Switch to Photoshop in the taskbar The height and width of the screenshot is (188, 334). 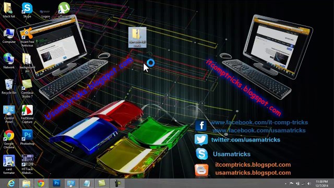[x=56, y=183]
